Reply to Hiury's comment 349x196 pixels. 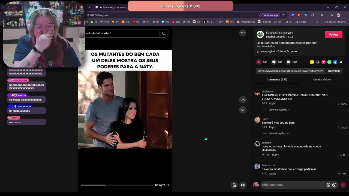pyautogui.click(x=272, y=127)
